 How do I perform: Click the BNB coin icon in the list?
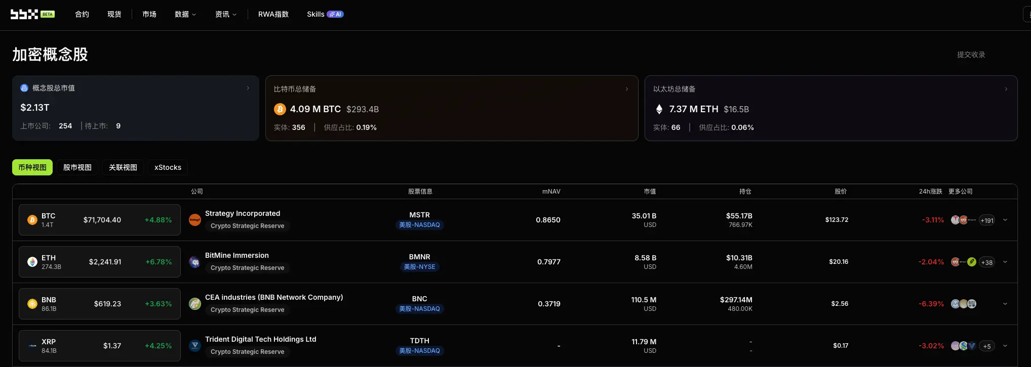coord(32,304)
